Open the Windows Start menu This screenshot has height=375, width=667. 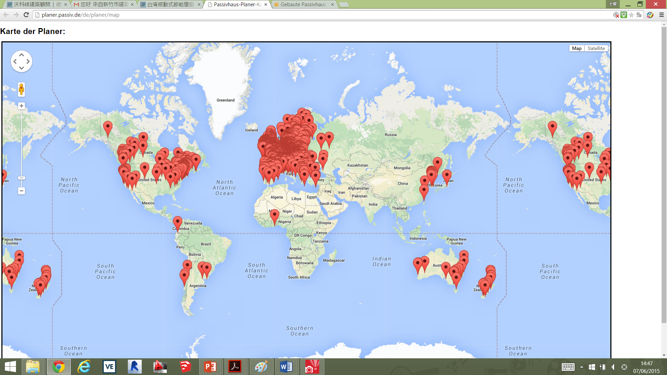click(10, 367)
